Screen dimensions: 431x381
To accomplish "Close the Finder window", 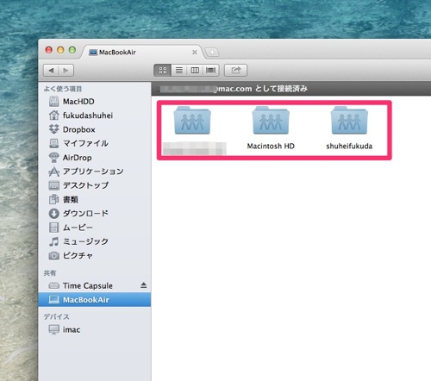I will click(49, 50).
